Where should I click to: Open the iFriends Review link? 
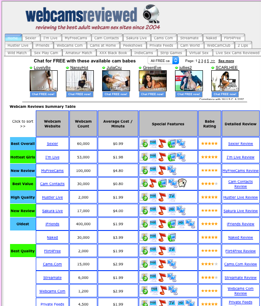[240, 224]
